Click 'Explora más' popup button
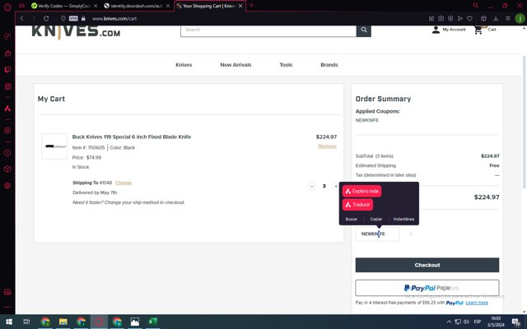Viewport: 527px width, 329px height. point(362,191)
